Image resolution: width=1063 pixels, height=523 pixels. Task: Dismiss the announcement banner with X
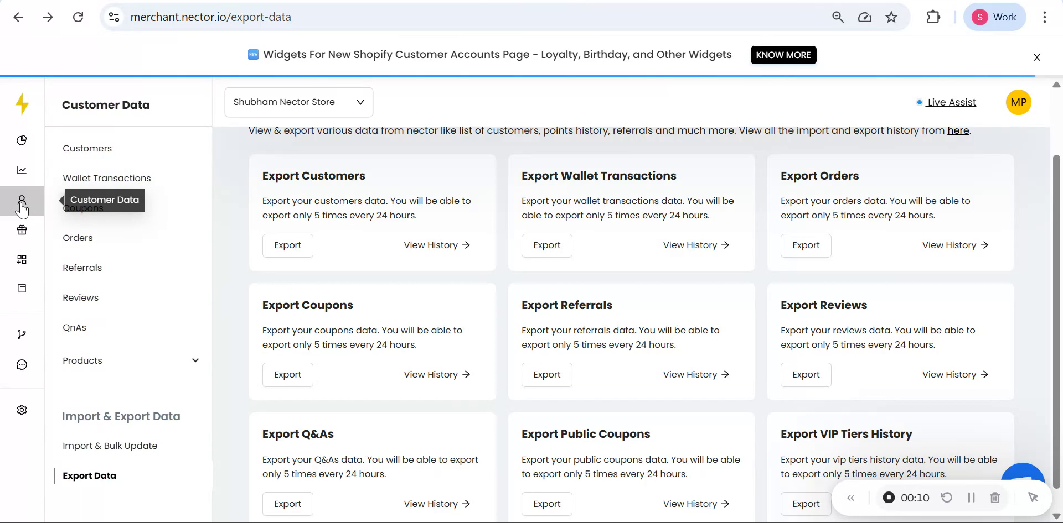pyautogui.click(x=1037, y=57)
